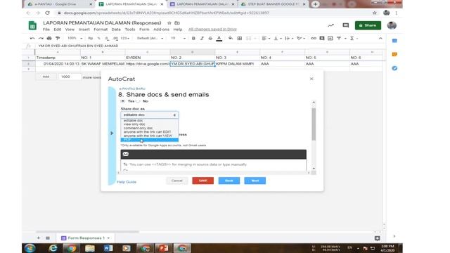The height and width of the screenshot is (253, 450).
Task: Click the green Share button
Action: pos(368,25)
